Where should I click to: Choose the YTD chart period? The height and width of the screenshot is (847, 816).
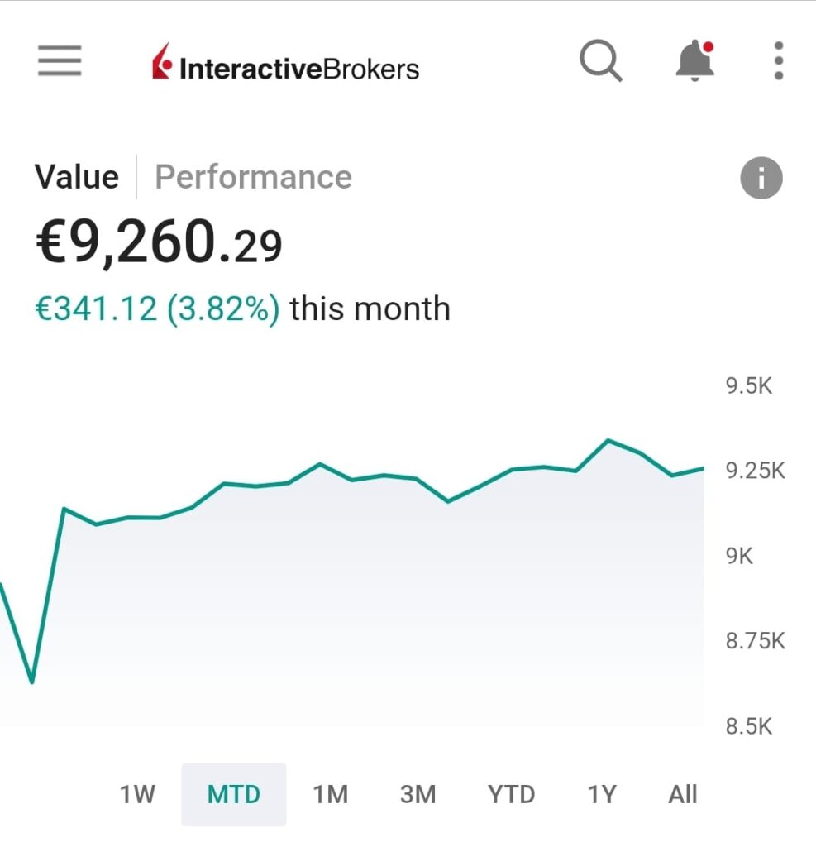(x=511, y=795)
